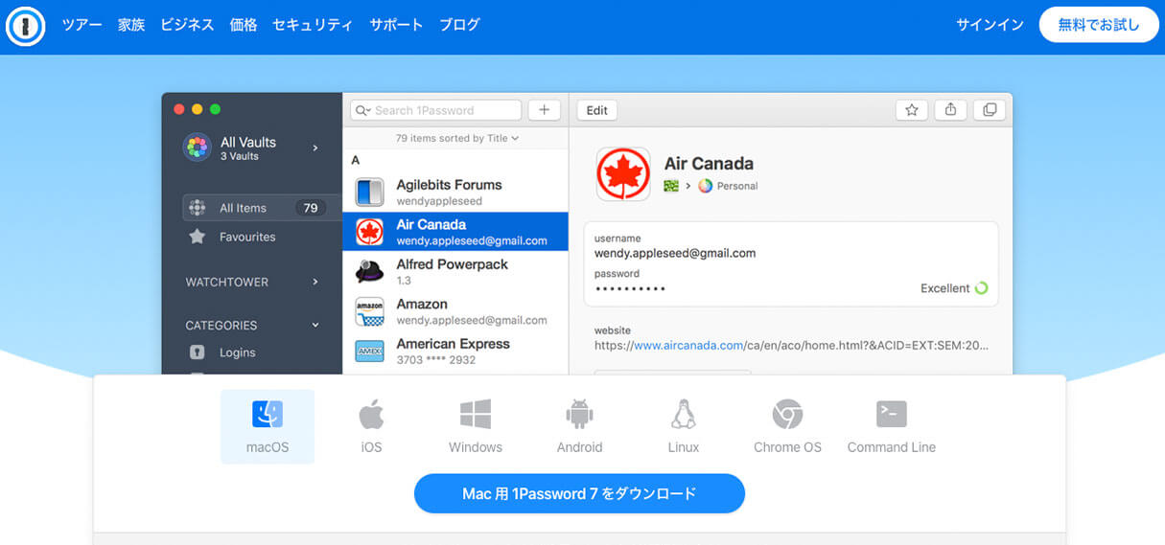Click the Search 1Password field
This screenshot has height=545, width=1165.
pyautogui.click(x=436, y=110)
